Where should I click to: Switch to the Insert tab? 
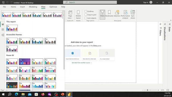[22, 7]
